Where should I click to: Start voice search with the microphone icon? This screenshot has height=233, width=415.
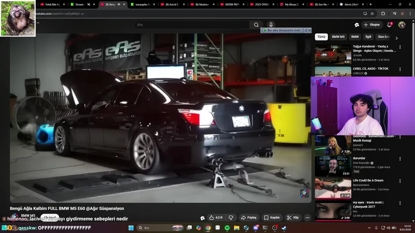[x=271, y=25]
